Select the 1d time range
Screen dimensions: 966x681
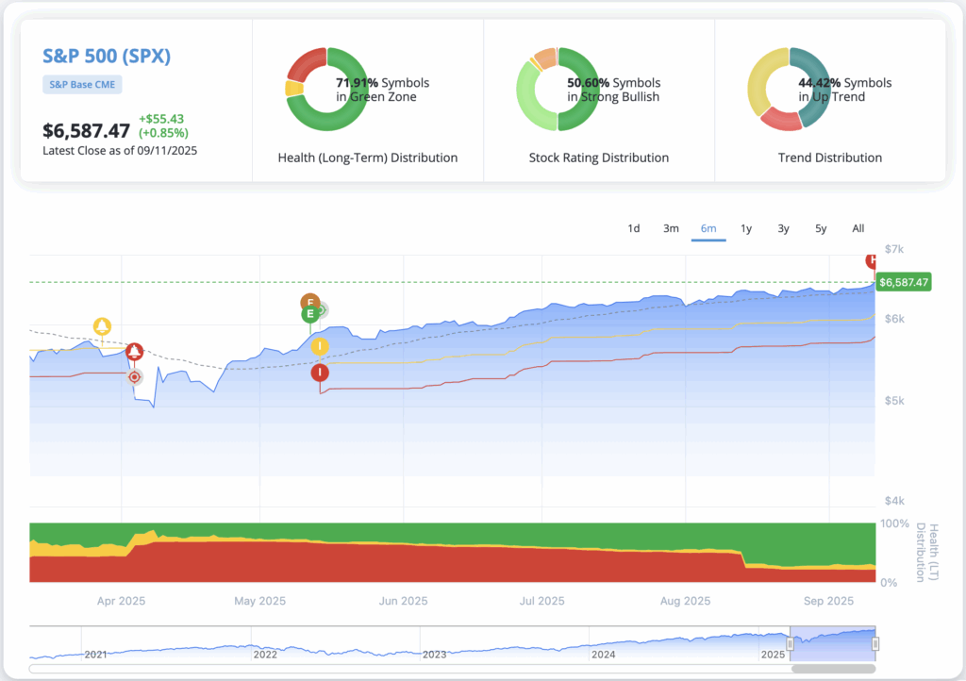(633, 228)
